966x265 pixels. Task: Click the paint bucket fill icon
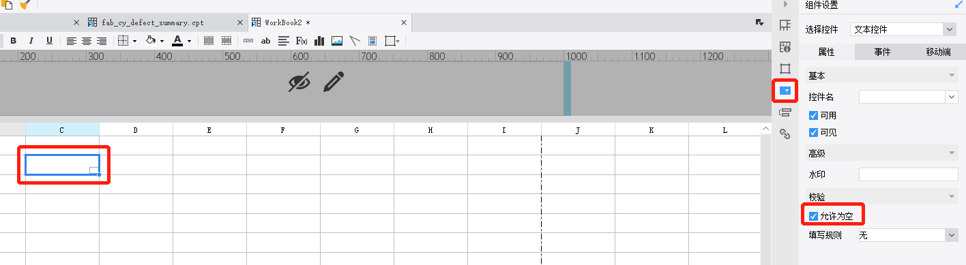[x=151, y=41]
